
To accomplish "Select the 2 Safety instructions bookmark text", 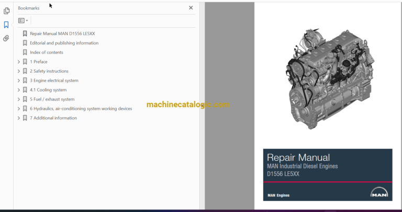I will click(x=49, y=71).
